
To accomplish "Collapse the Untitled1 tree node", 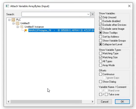I will [13, 23].
